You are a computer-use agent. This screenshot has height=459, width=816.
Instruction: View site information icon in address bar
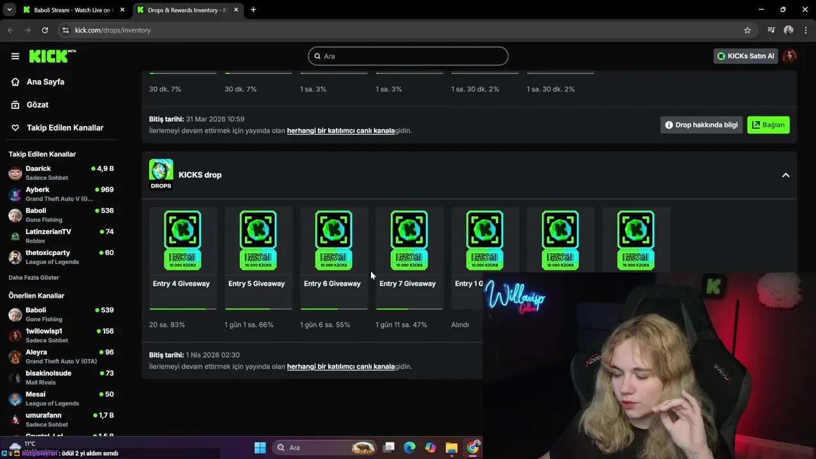(65, 30)
